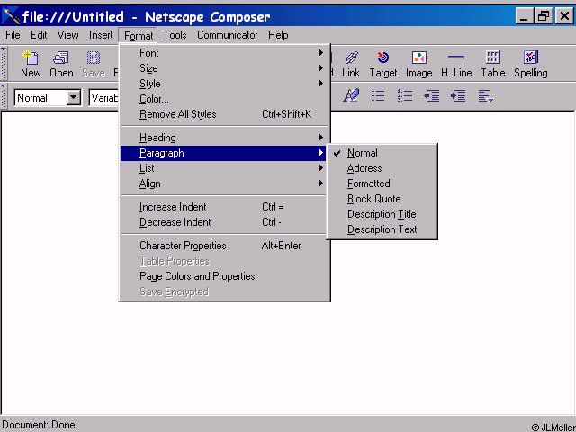Click the increase indent toolbar icon
This screenshot has width=576, height=432.
click(458, 96)
